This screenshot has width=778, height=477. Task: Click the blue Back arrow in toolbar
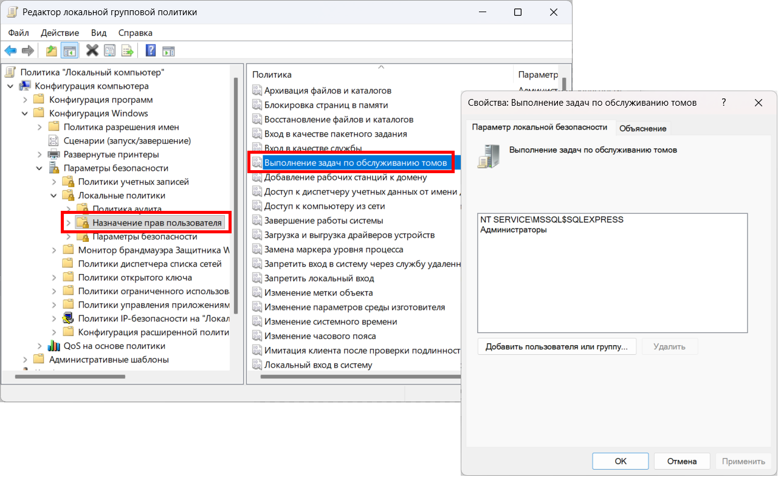tap(10, 50)
